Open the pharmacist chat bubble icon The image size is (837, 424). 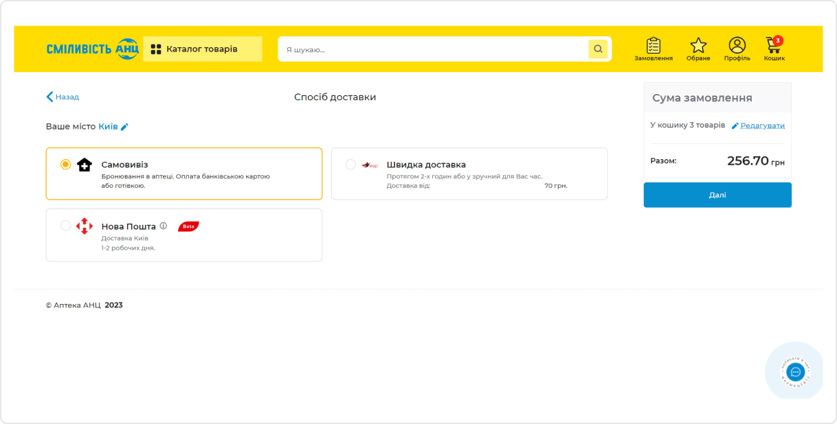click(795, 372)
